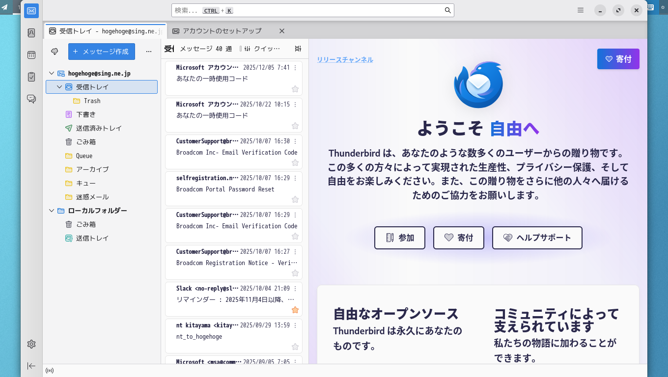The width and height of the screenshot is (668, 377).
Task: Open the folder pane options (…) menu
Action: pos(149,52)
